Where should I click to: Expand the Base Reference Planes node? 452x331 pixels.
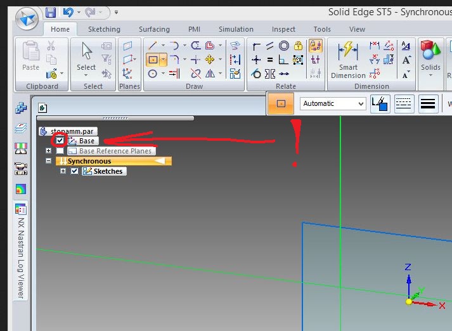(x=48, y=150)
